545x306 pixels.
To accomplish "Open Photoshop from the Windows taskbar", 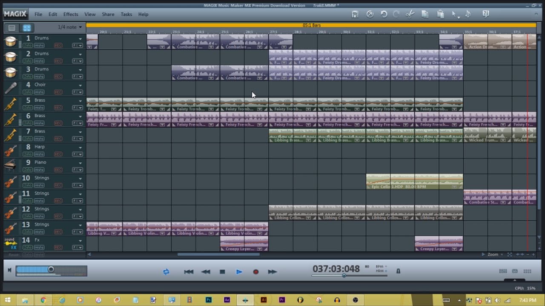I will point(209,300).
